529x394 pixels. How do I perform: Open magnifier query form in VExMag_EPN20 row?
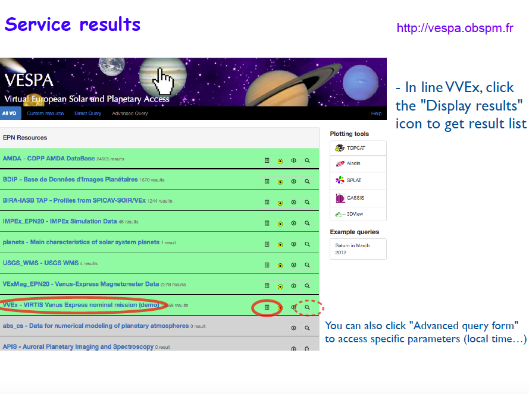(x=307, y=286)
